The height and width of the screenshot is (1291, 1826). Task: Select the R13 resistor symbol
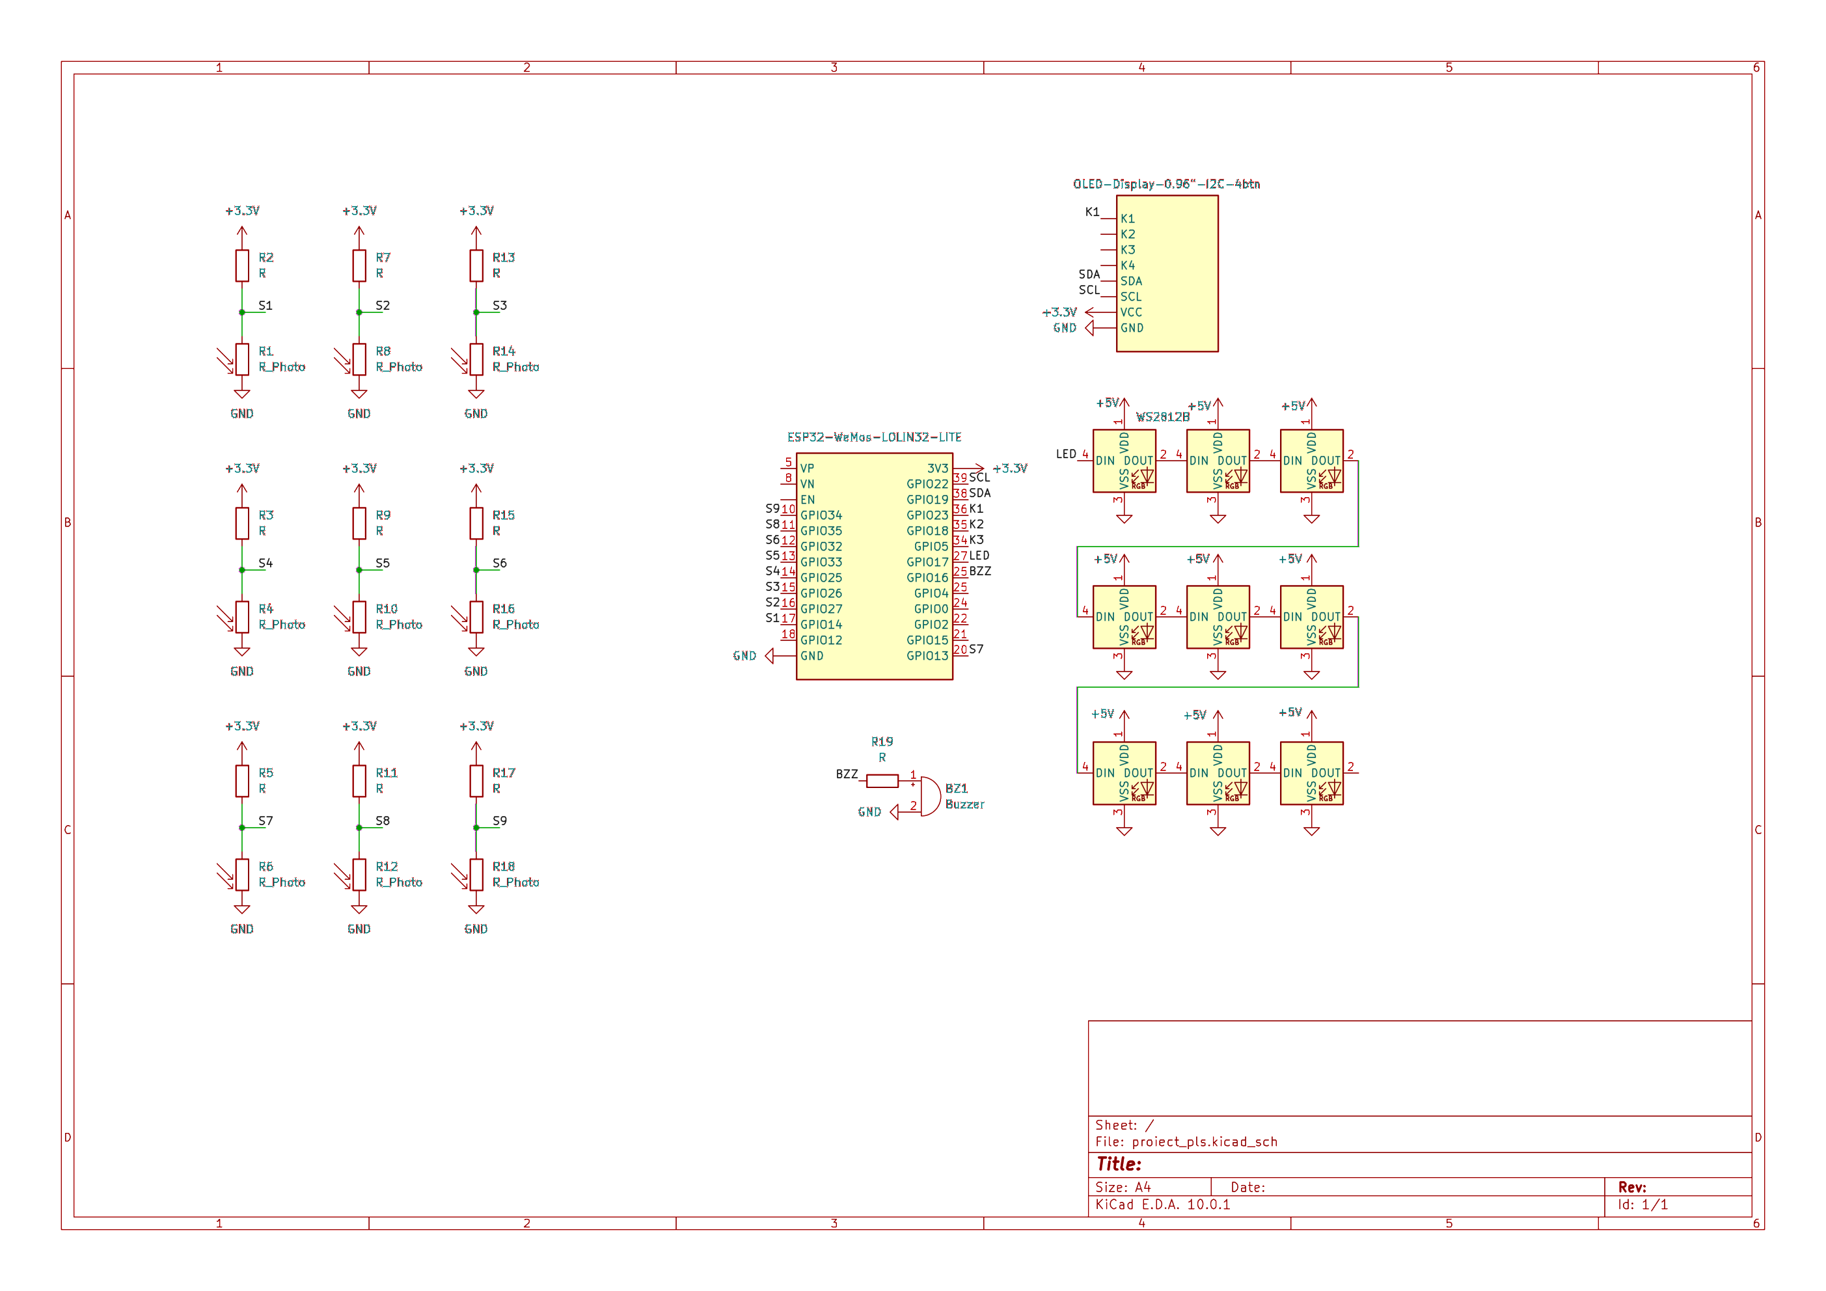click(x=476, y=265)
